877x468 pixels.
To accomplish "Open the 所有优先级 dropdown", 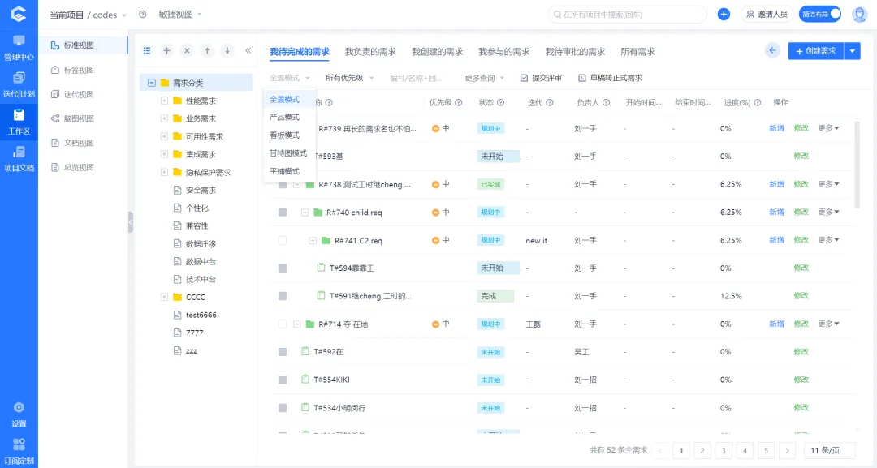I will pyautogui.click(x=349, y=78).
